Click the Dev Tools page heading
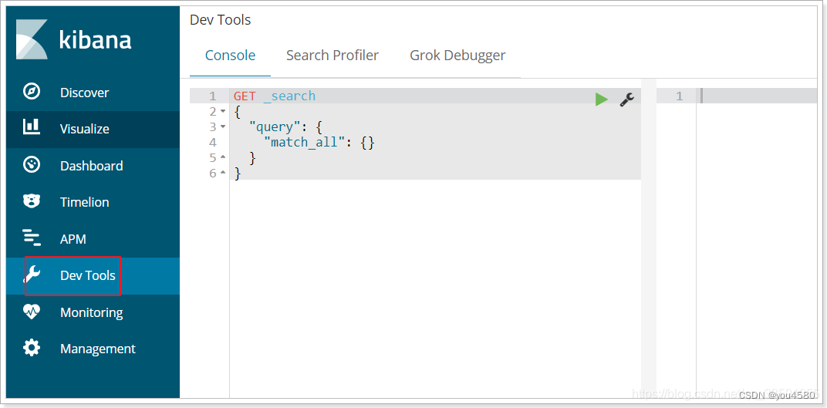The image size is (827, 408). point(221,20)
